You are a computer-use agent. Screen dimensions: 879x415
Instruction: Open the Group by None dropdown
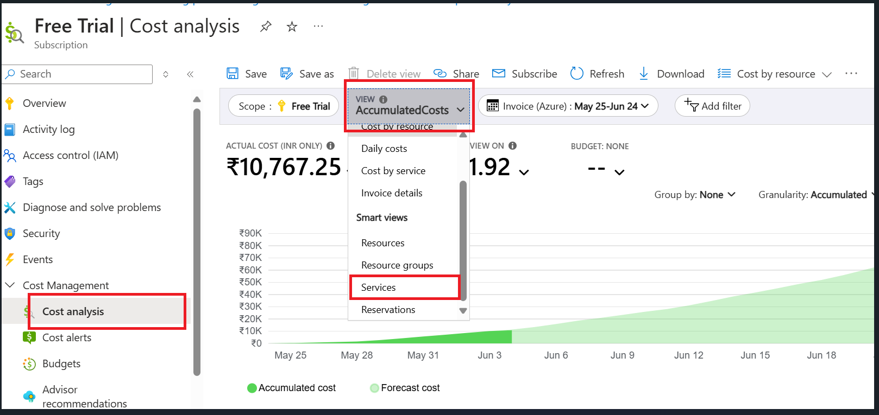695,195
